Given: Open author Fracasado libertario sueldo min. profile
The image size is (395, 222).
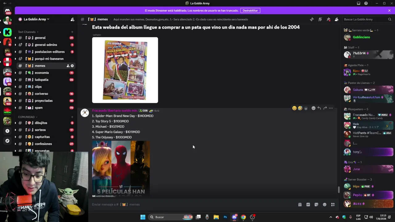Looking at the screenshot, I should pyautogui.click(x=115, y=110).
